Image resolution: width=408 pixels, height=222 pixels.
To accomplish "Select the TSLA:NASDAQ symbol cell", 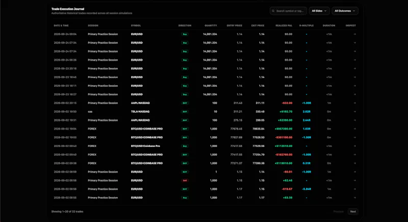I will (140, 111).
